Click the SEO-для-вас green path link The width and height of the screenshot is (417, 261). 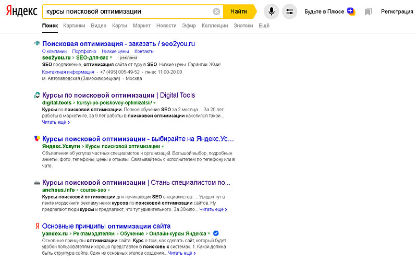[x=92, y=57]
